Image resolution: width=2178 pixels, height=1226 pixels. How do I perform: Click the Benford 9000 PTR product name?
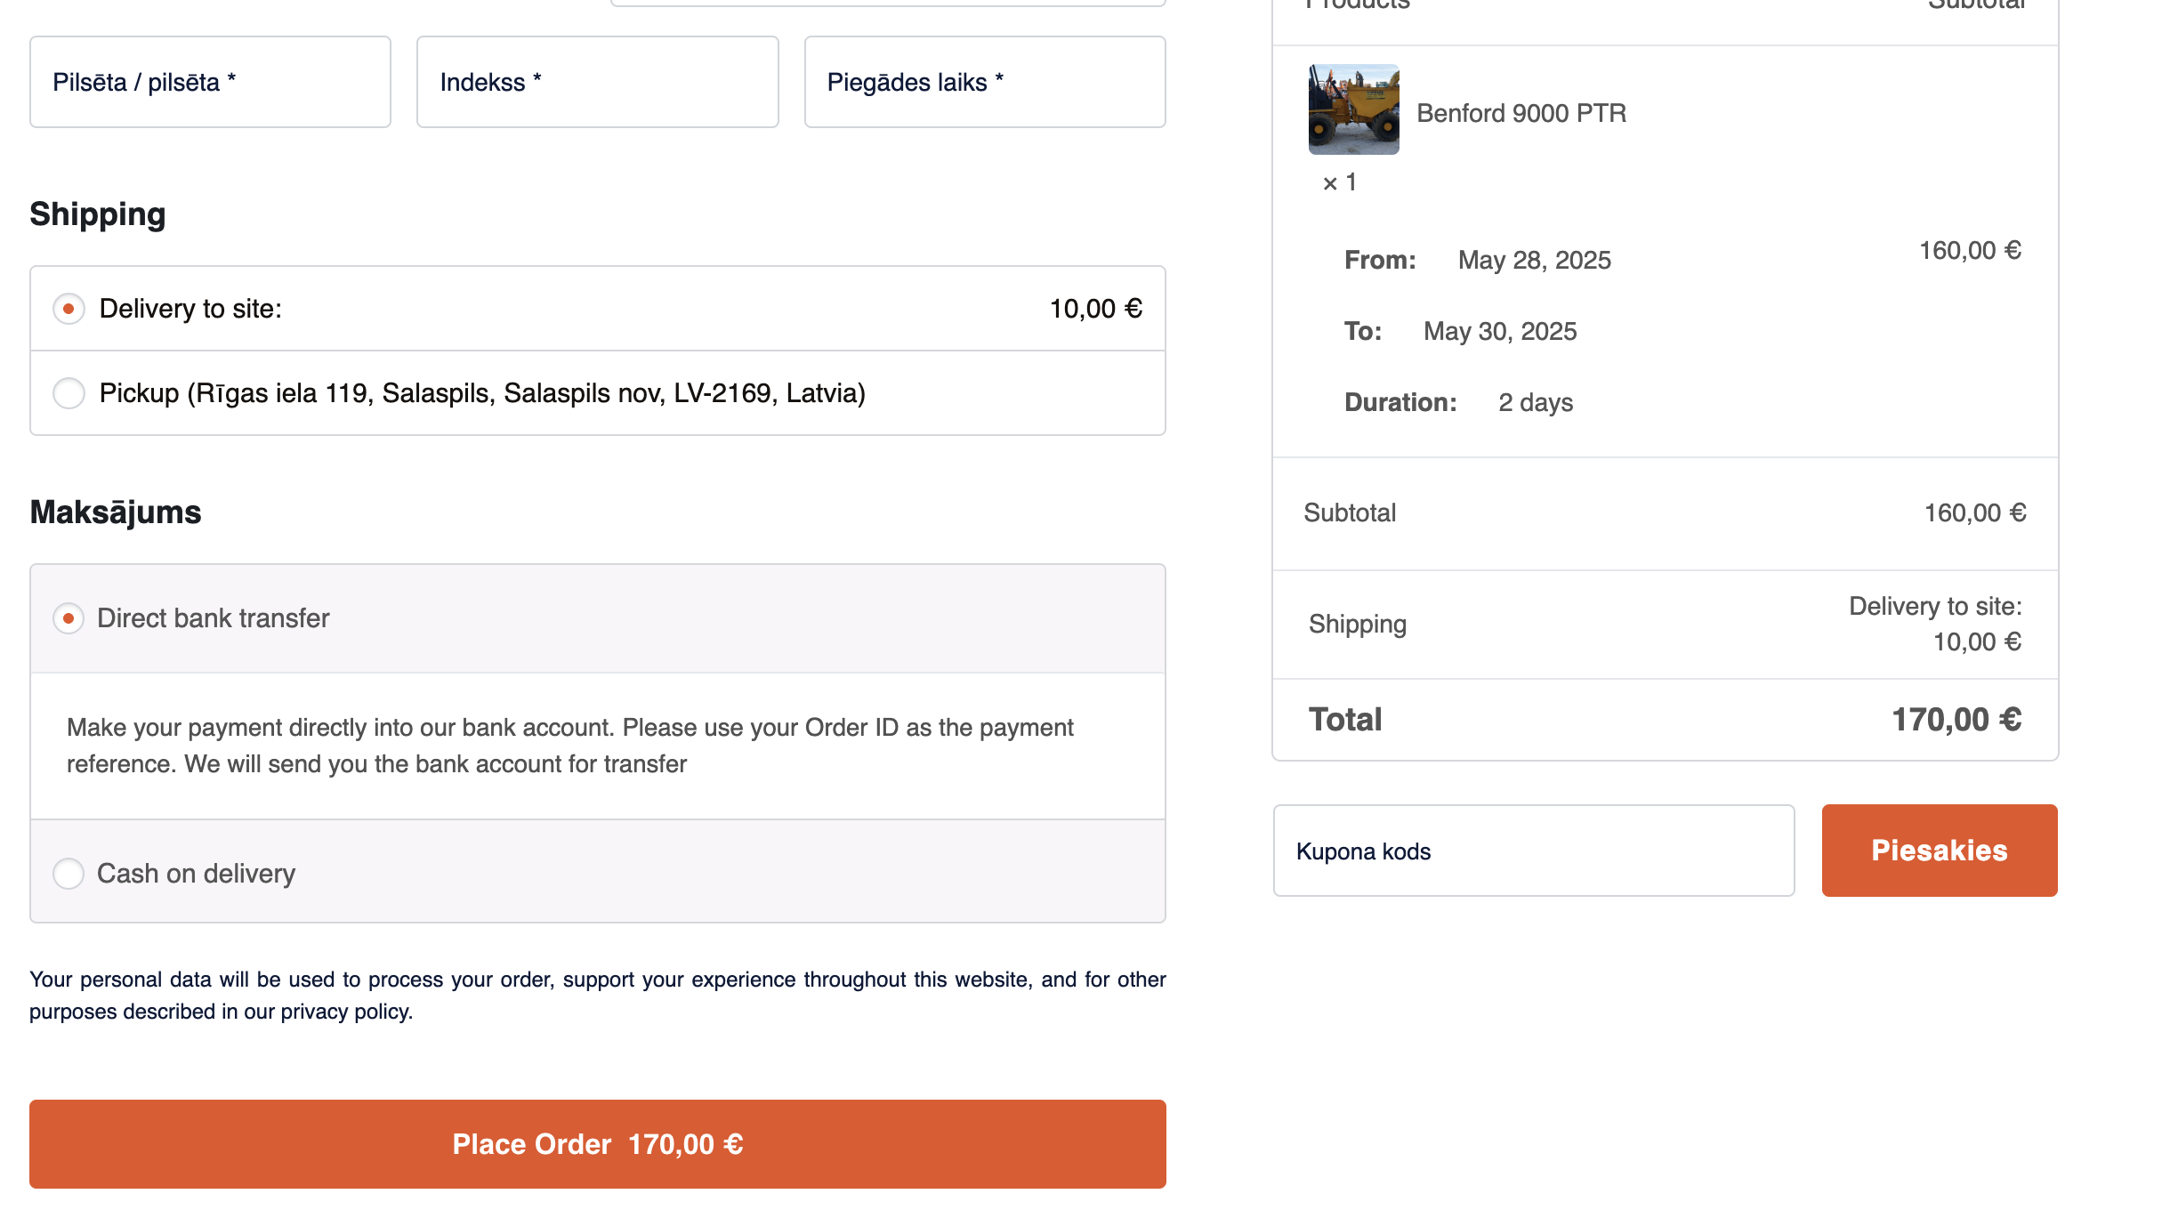click(1521, 113)
